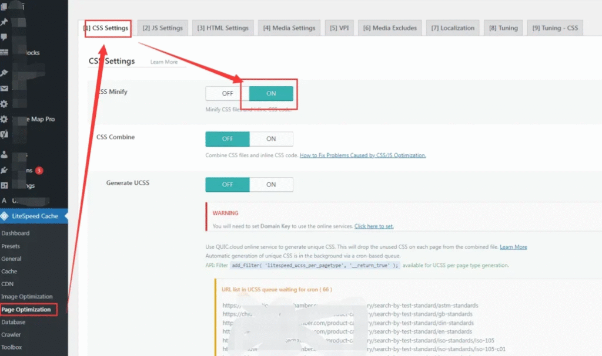The image size is (602, 356).
Task: Open LiteSpeed Cache menu in sidebar
Action: pyautogui.click(x=34, y=216)
